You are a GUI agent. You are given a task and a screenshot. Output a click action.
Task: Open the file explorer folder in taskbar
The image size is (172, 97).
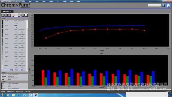click(13, 95)
